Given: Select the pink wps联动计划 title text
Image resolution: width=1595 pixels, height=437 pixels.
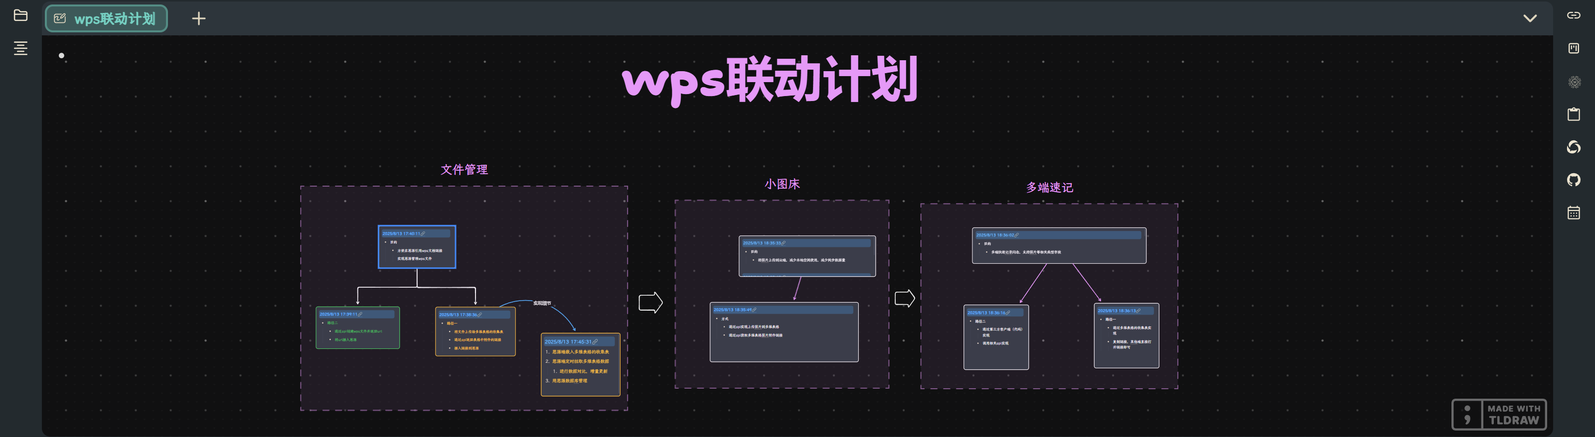Looking at the screenshot, I should [x=770, y=80].
